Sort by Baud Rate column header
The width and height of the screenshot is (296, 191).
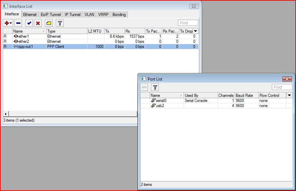(247, 95)
